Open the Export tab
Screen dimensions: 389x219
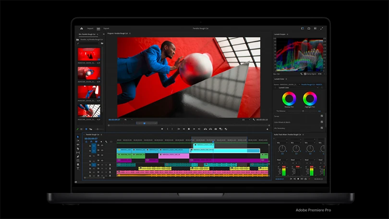[106, 28]
